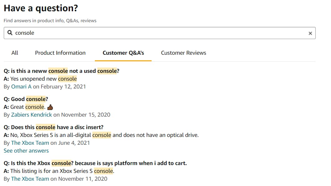Click The Xbox Team link dated November 11, 2020
This screenshot has width=331, height=186.
tap(30, 179)
